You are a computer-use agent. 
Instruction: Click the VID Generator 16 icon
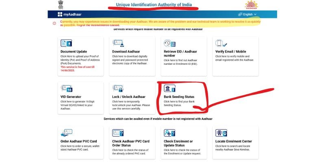(66, 88)
